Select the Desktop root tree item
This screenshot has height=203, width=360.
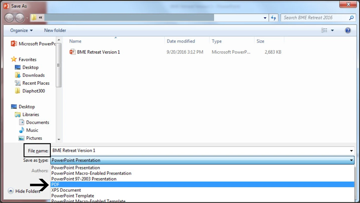pos(23,107)
